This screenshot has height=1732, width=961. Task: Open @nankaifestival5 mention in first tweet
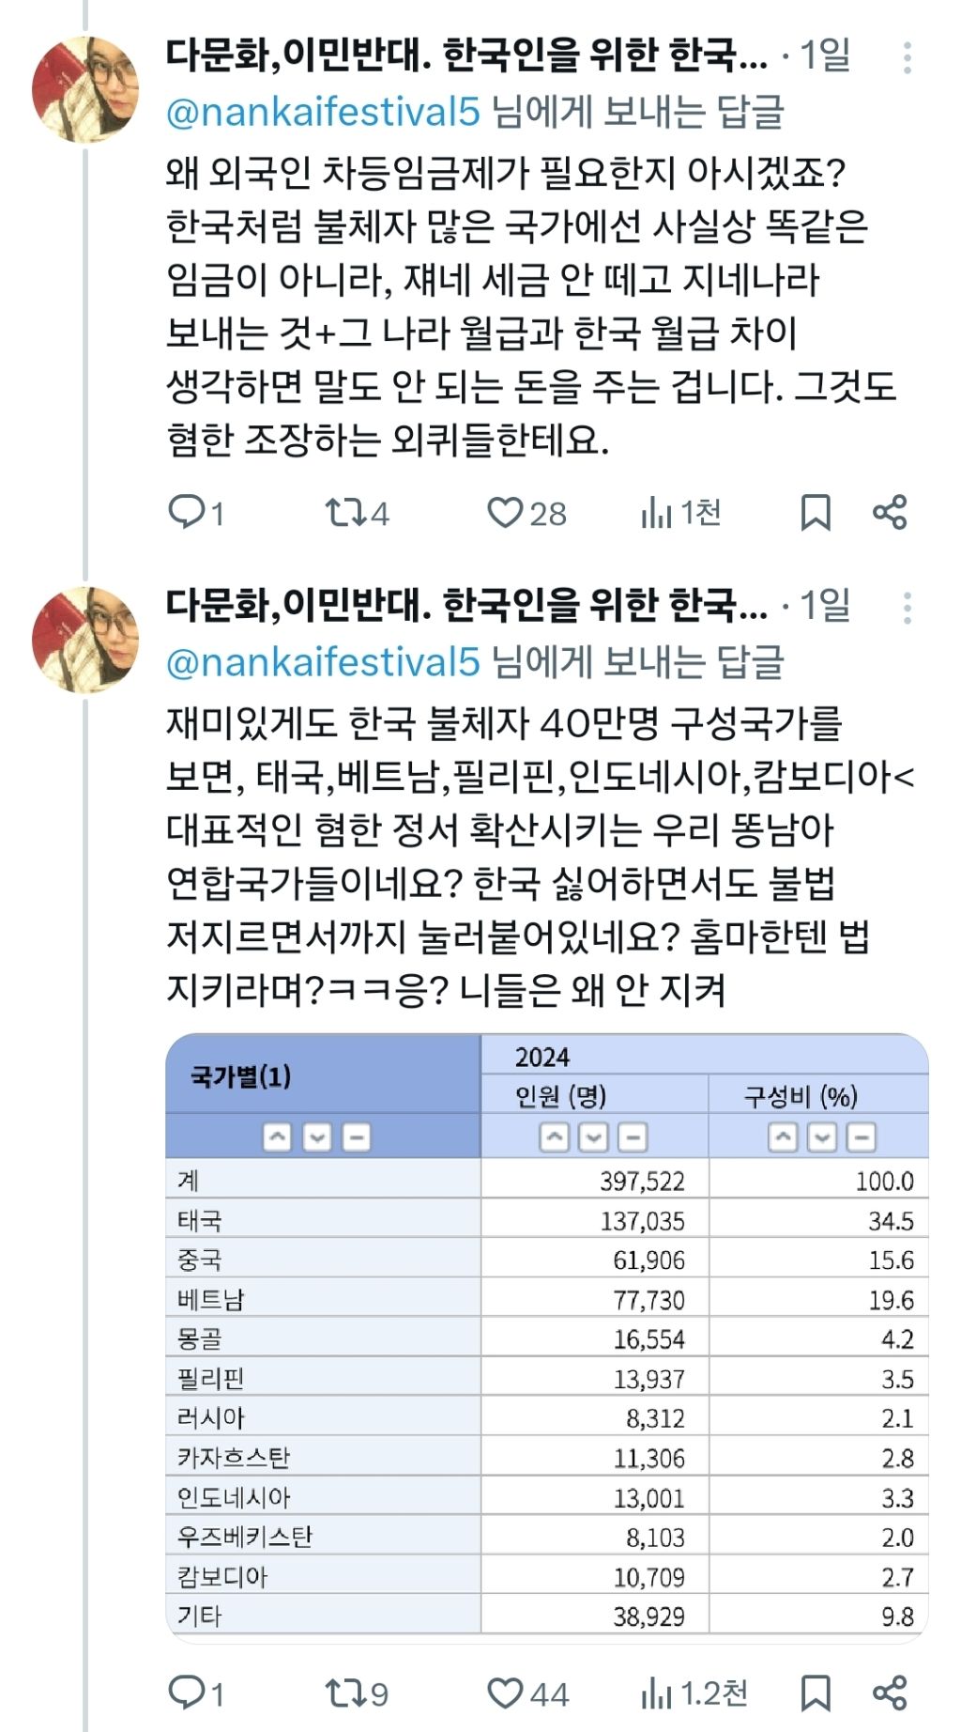click(x=323, y=113)
